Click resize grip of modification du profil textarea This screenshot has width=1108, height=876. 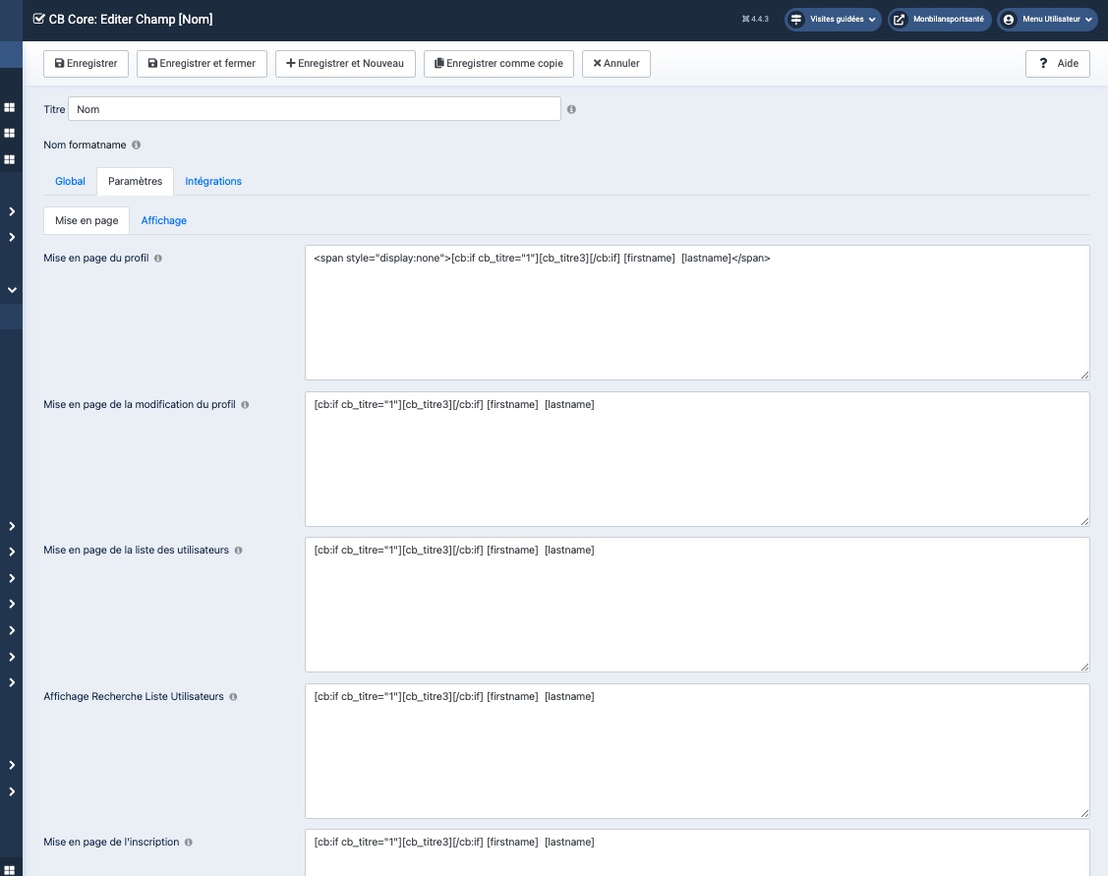[x=1084, y=521]
